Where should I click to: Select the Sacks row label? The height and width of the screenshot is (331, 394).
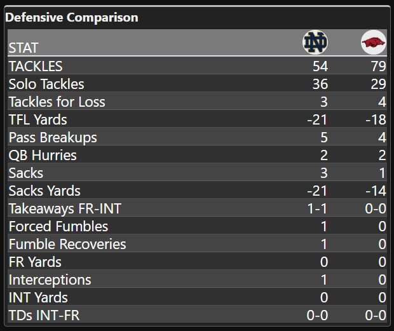[26, 173]
